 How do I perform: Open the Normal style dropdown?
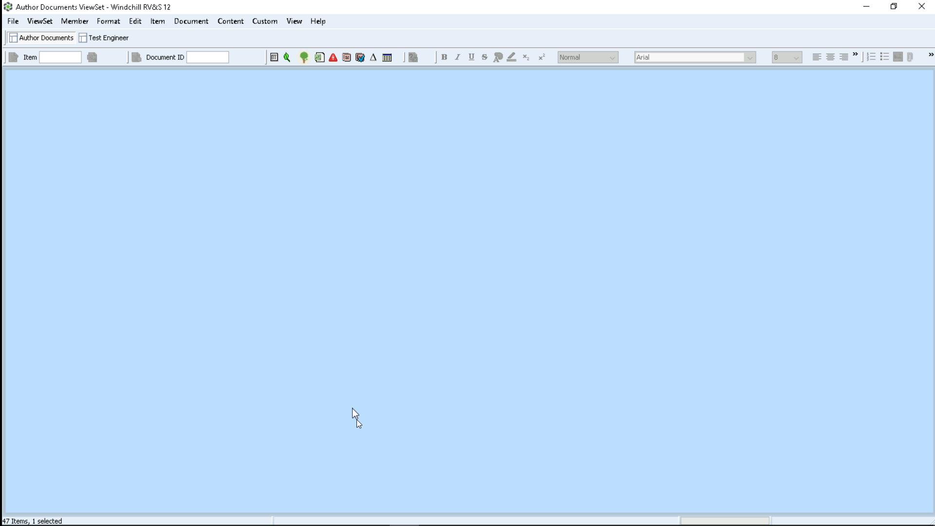point(588,57)
